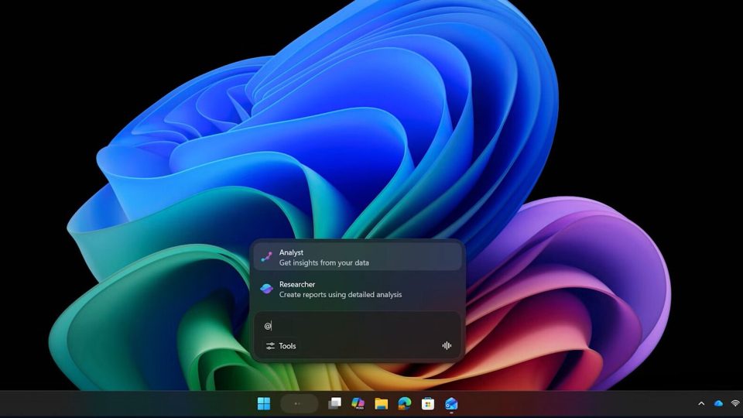Viewport: 743px width, 418px height.
Task: Click the Analyst chart-line icon
Action: click(x=266, y=258)
